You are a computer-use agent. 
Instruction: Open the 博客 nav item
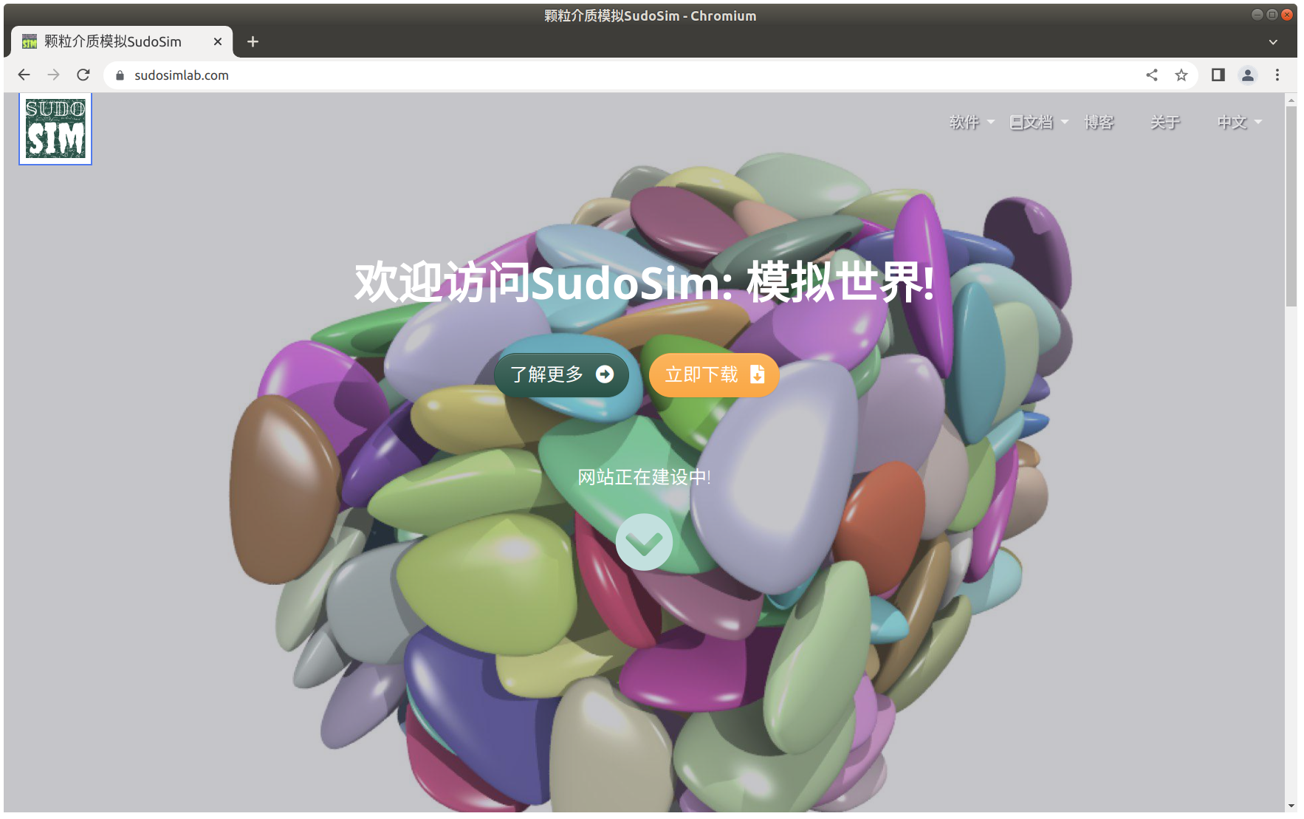click(x=1099, y=122)
